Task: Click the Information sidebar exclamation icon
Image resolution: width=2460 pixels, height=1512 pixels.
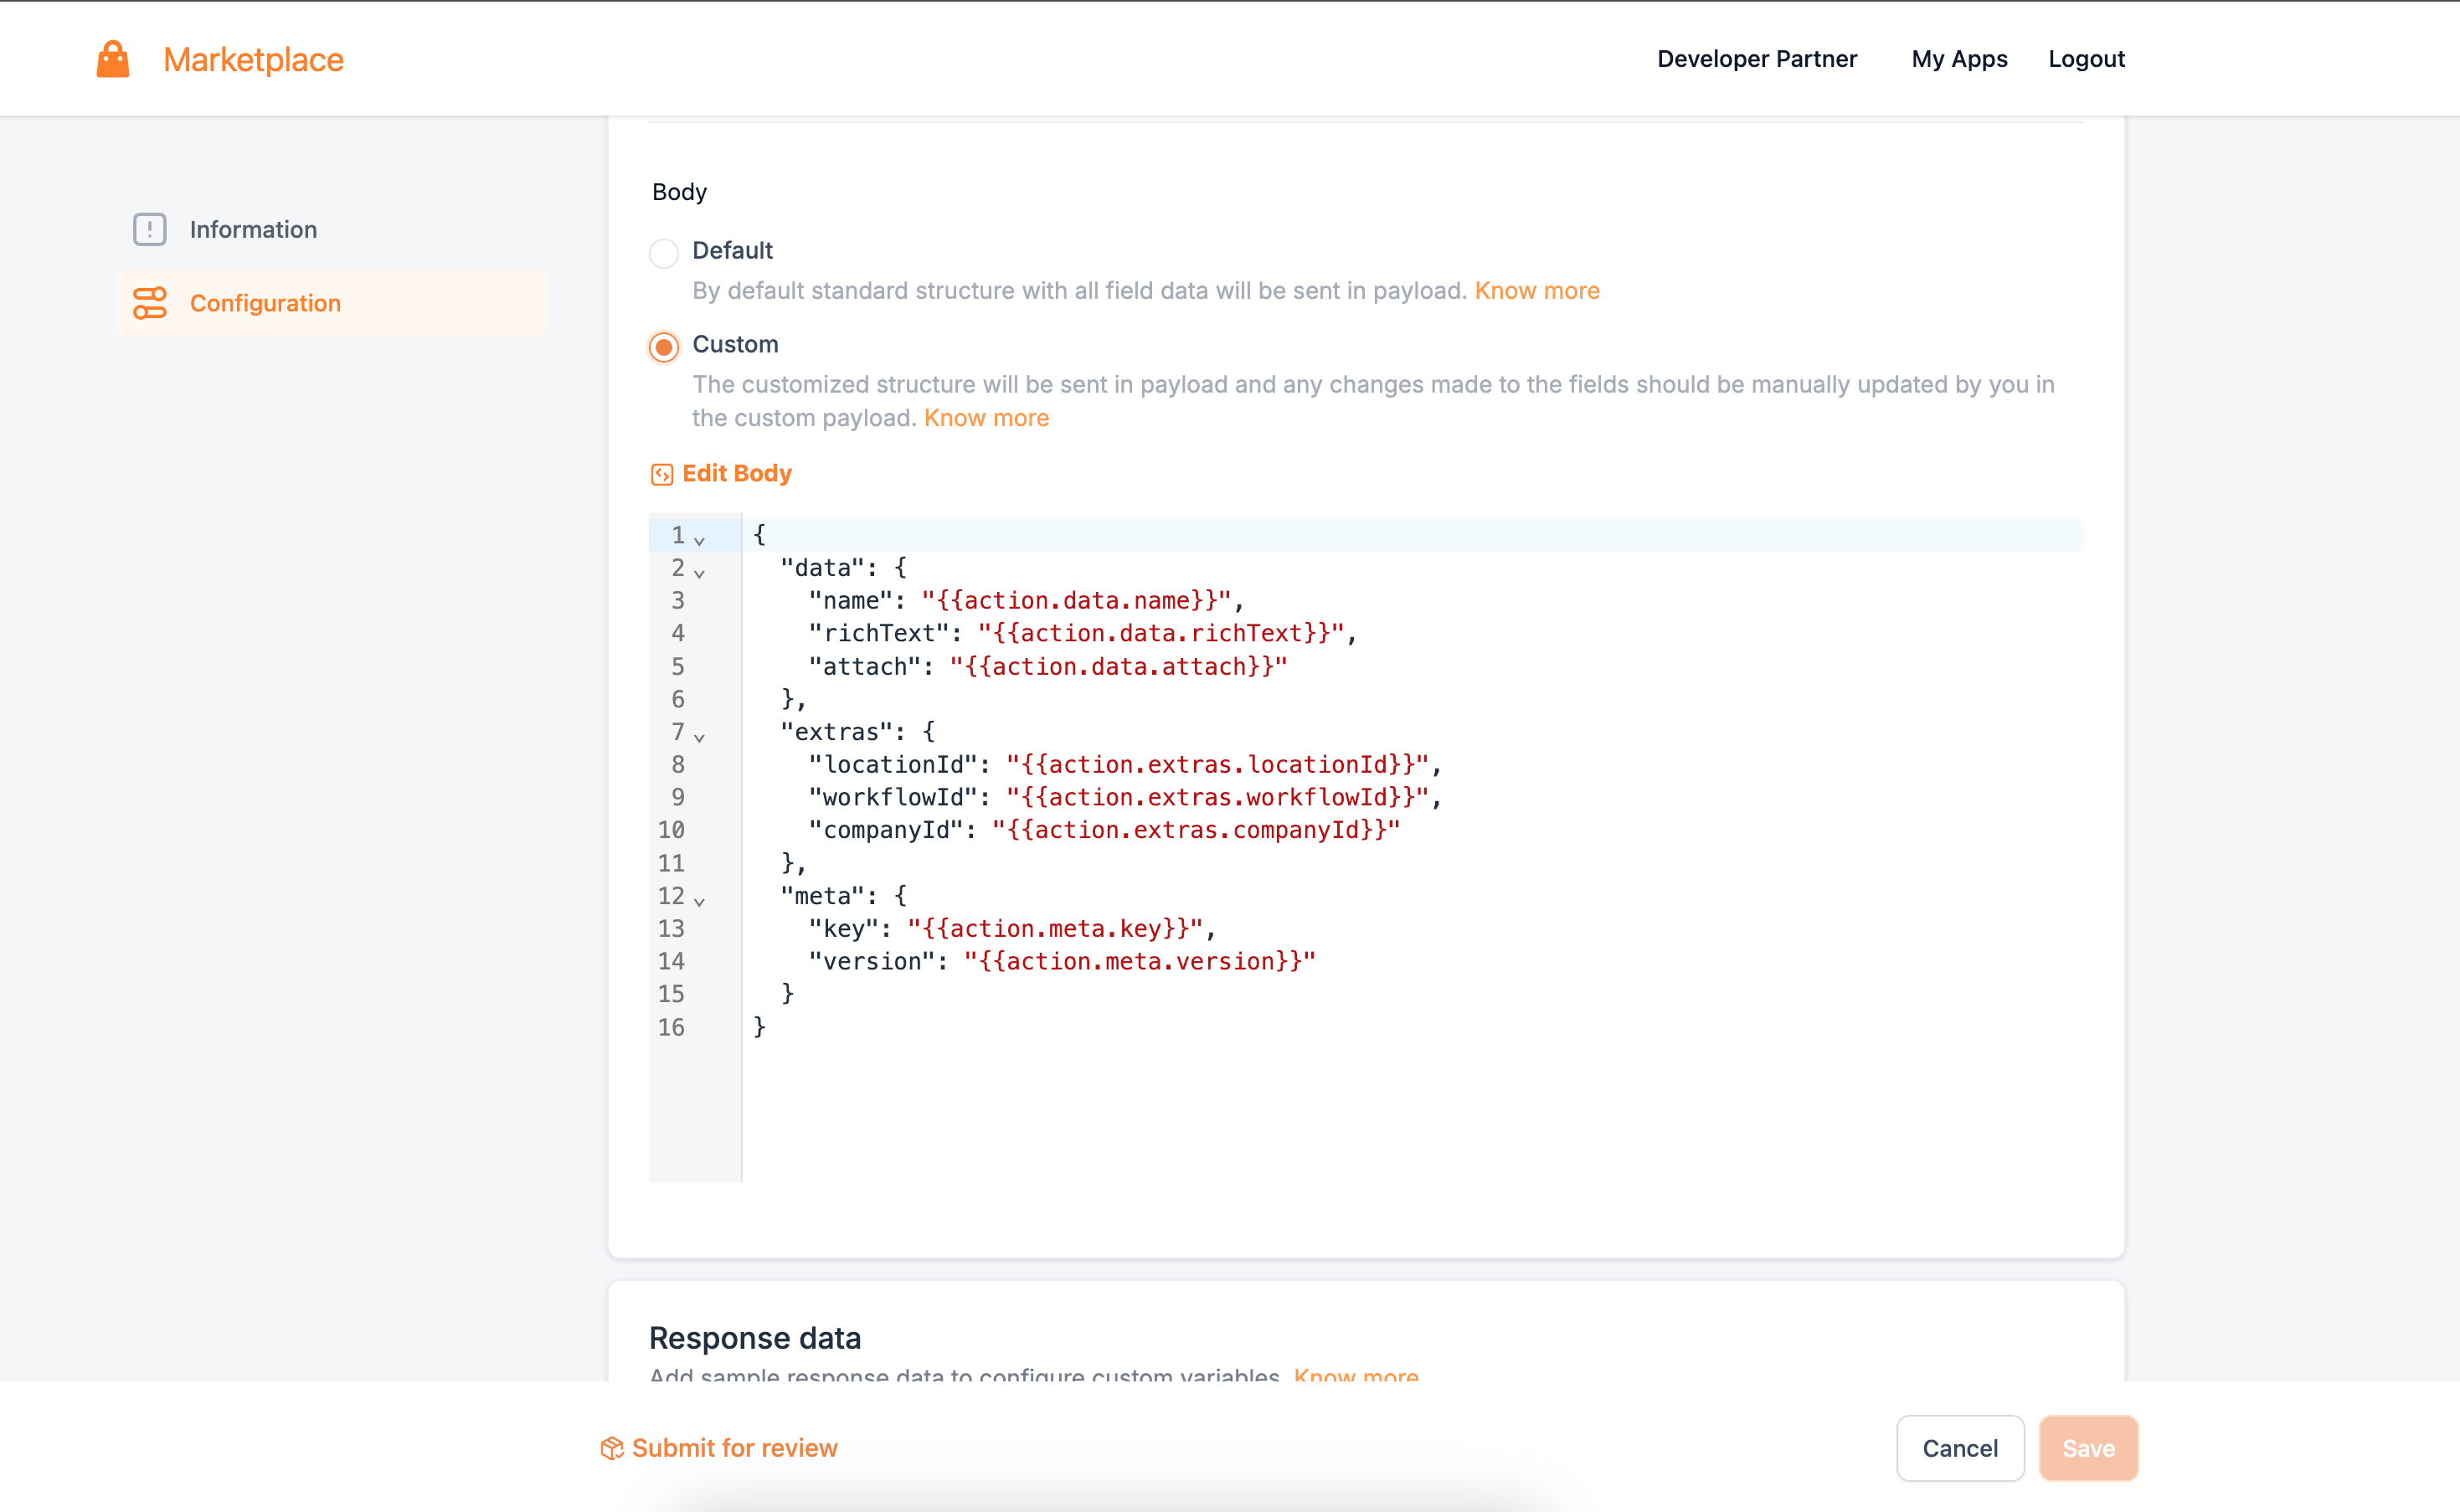Action: click(150, 229)
